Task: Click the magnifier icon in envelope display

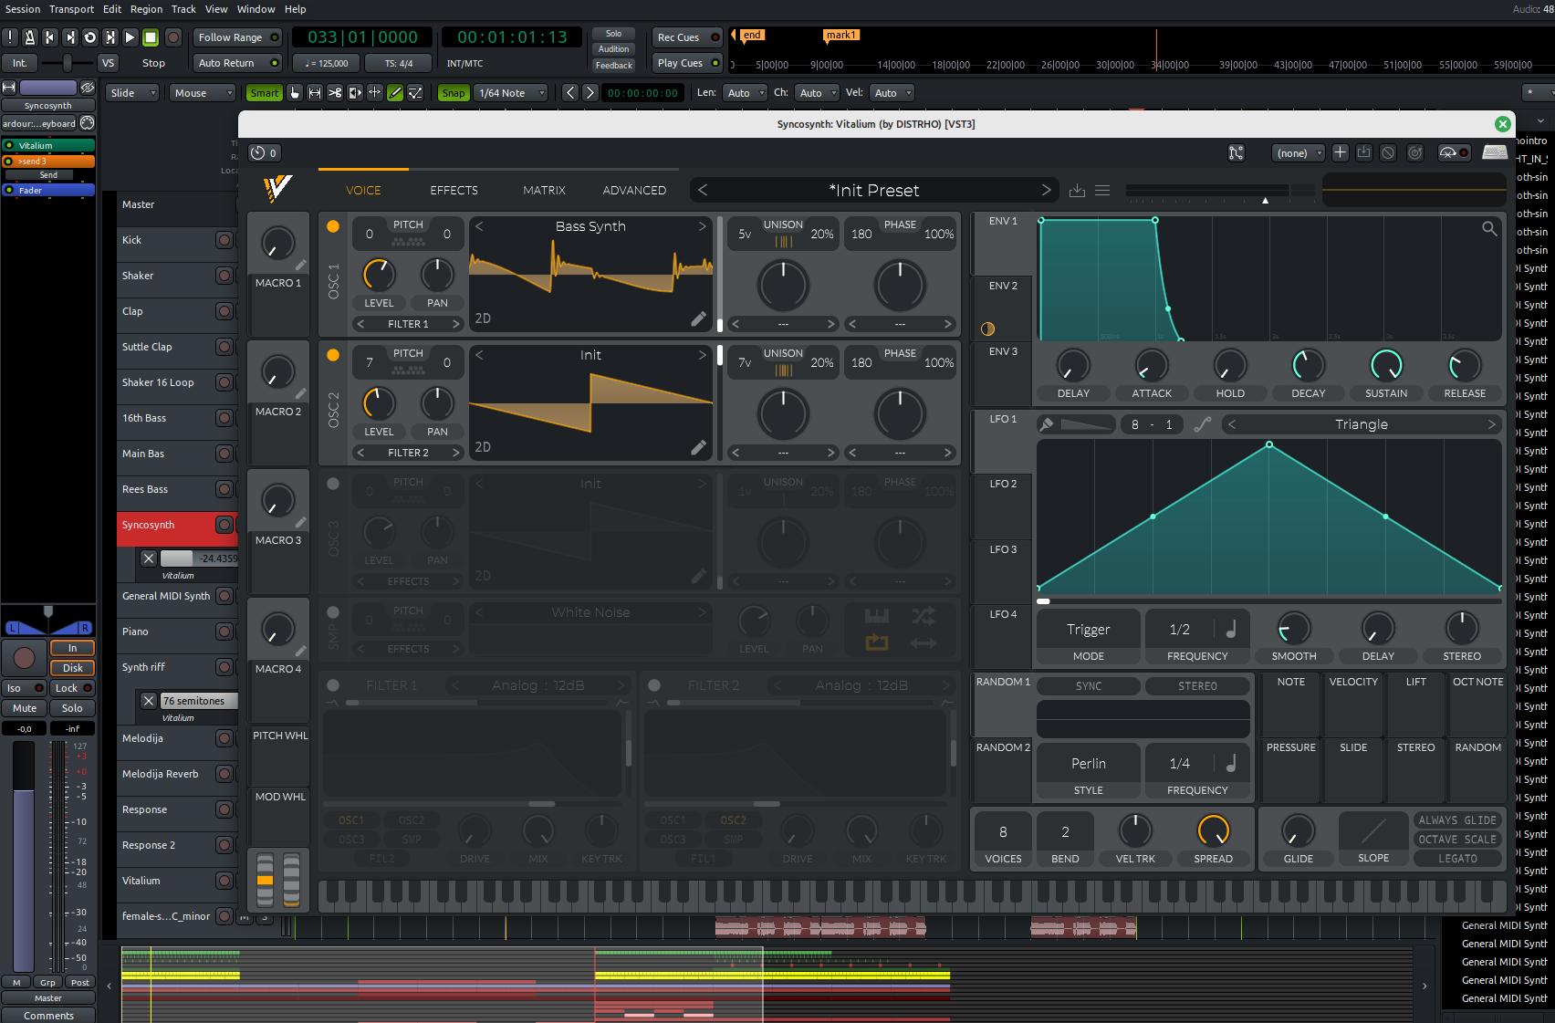Action: tap(1489, 228)
